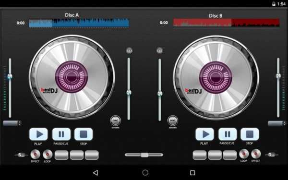Screen dimensions: 288x180
Task: Tap the Disc B EFFECT knob
Action: [x=256, y=154]
